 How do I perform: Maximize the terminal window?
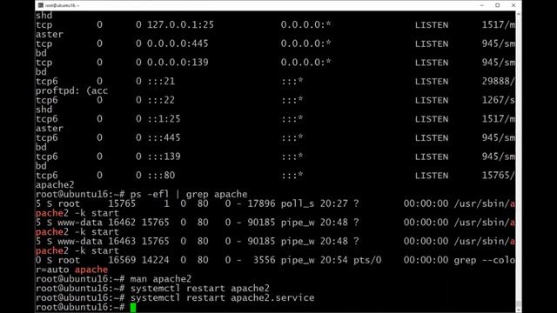pyautogui.click(x=497, y=5)
